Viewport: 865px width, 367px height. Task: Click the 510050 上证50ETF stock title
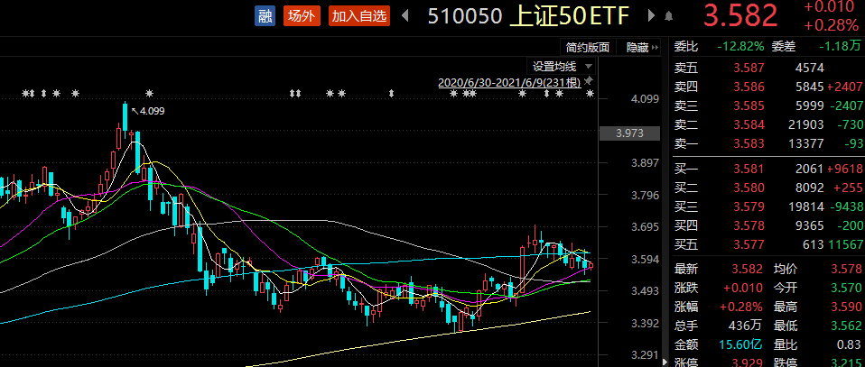(529, 15)
